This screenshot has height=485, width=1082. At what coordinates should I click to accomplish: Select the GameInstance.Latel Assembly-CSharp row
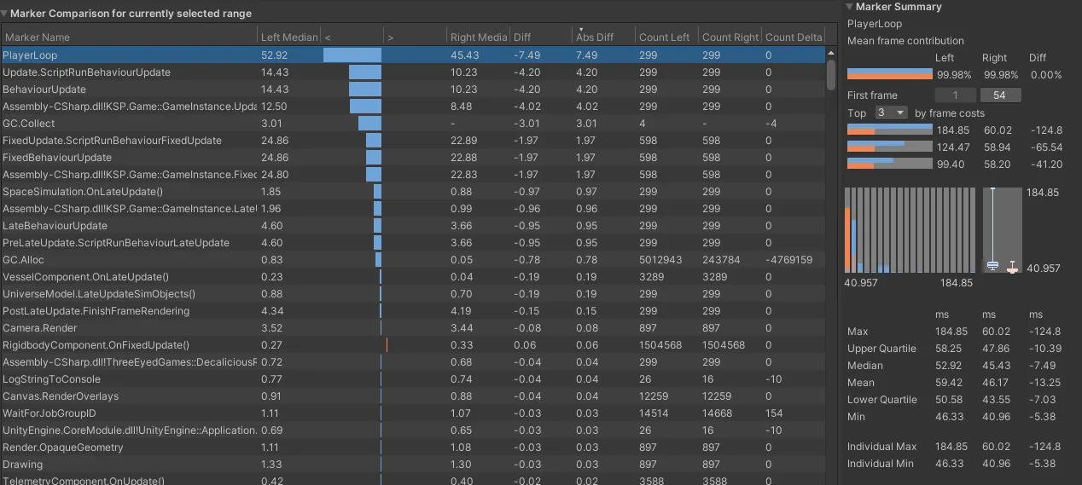413,208
